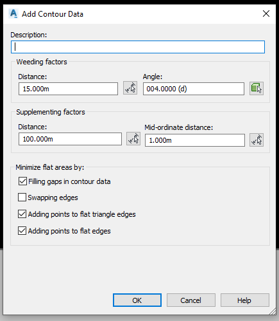Pick mid-ordinate distance in drawing icon
Viewport: 279px width, 321px height.
click(x=257, y=140)
